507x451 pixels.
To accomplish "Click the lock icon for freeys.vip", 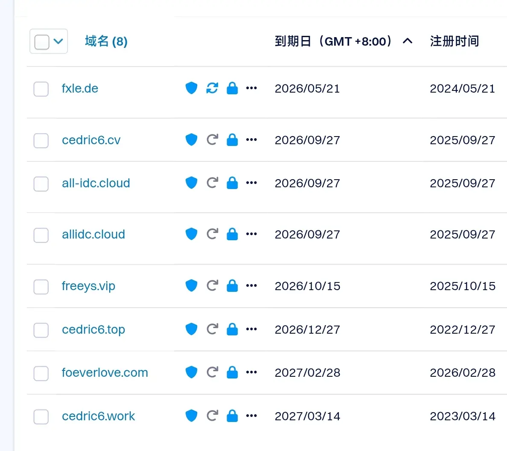I will pos(232,285).
